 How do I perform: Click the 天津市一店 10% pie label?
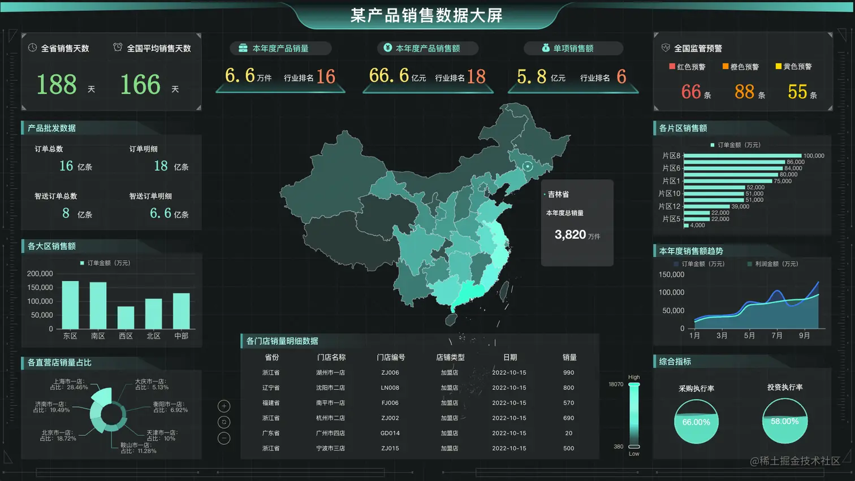point(162,435)
